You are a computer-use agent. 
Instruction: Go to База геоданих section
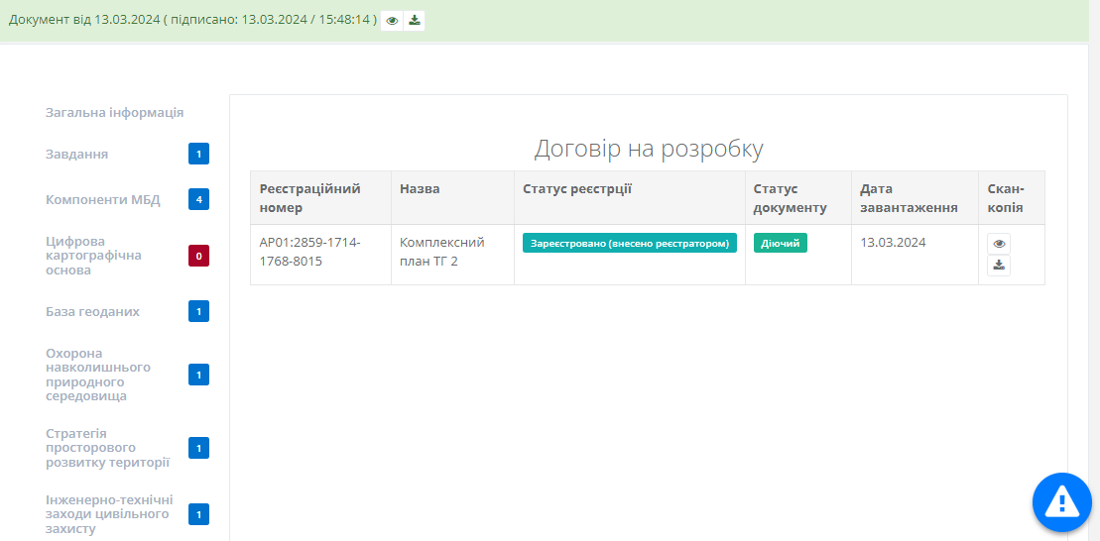point(92,311)
